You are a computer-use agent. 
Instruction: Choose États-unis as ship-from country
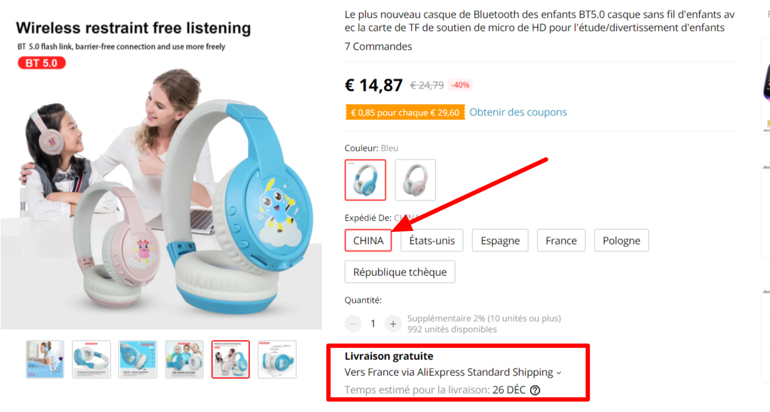coord(432,241)
